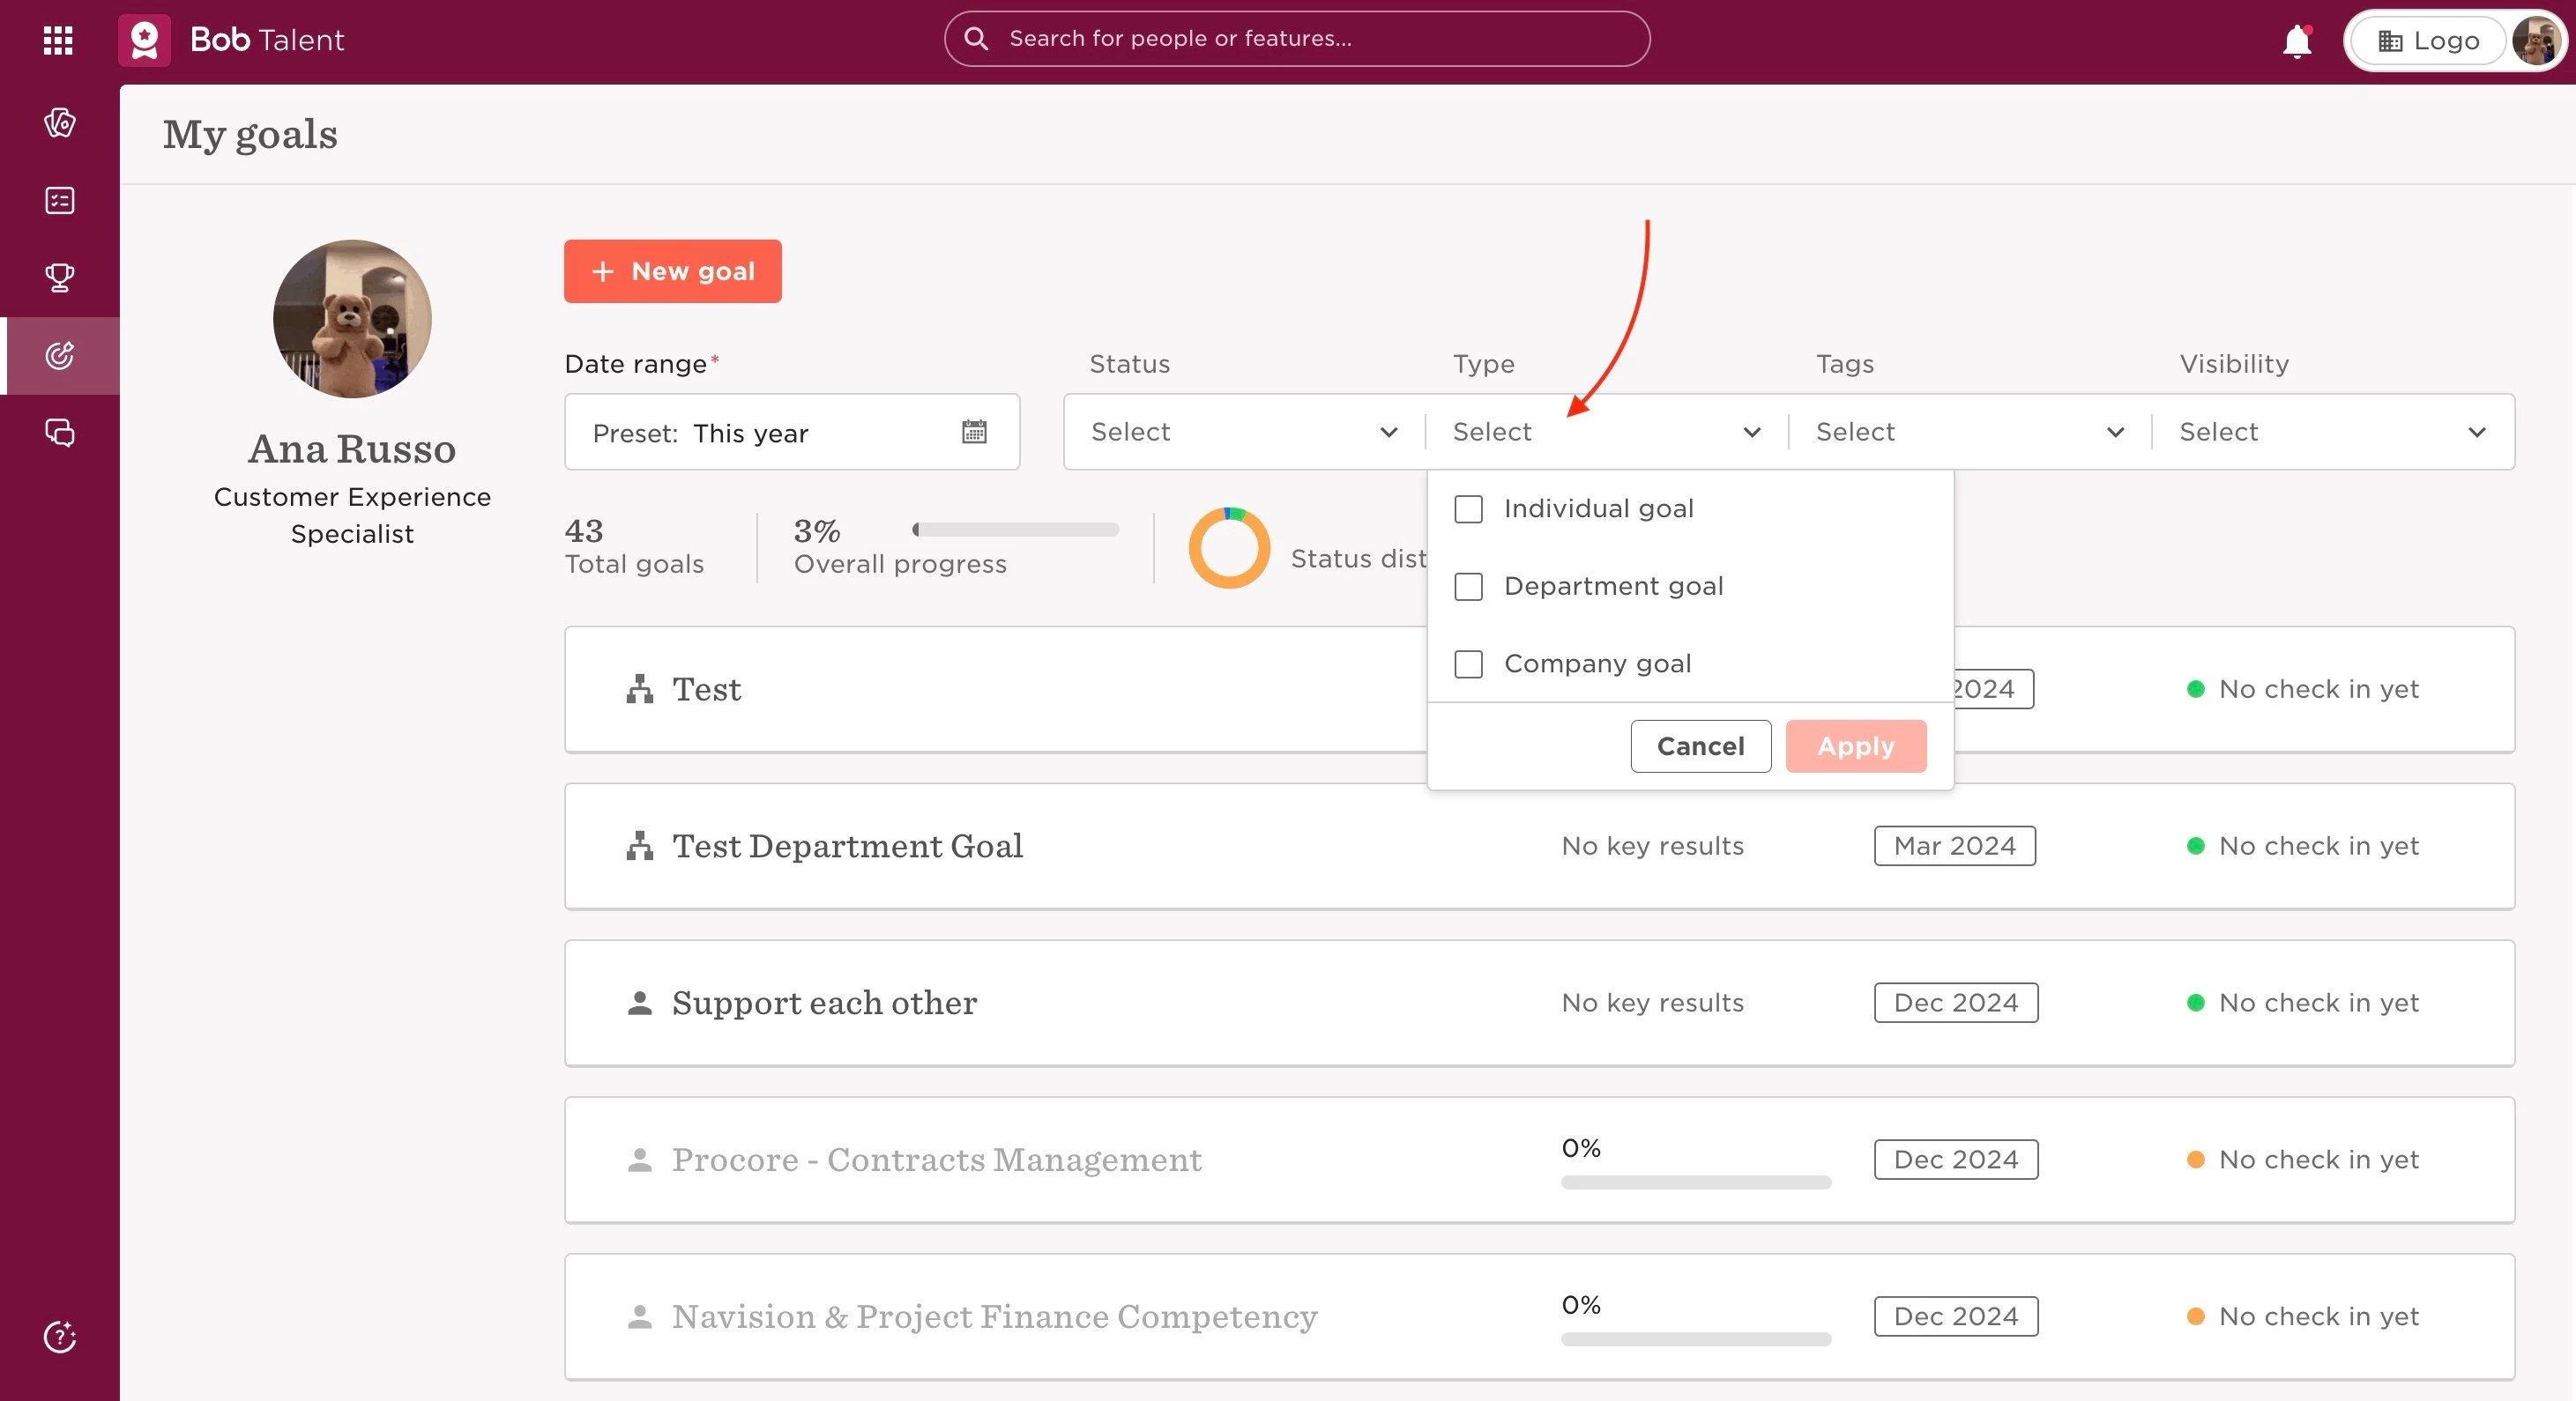Open Dec 2024 tag on Navision goal

1956,1316
